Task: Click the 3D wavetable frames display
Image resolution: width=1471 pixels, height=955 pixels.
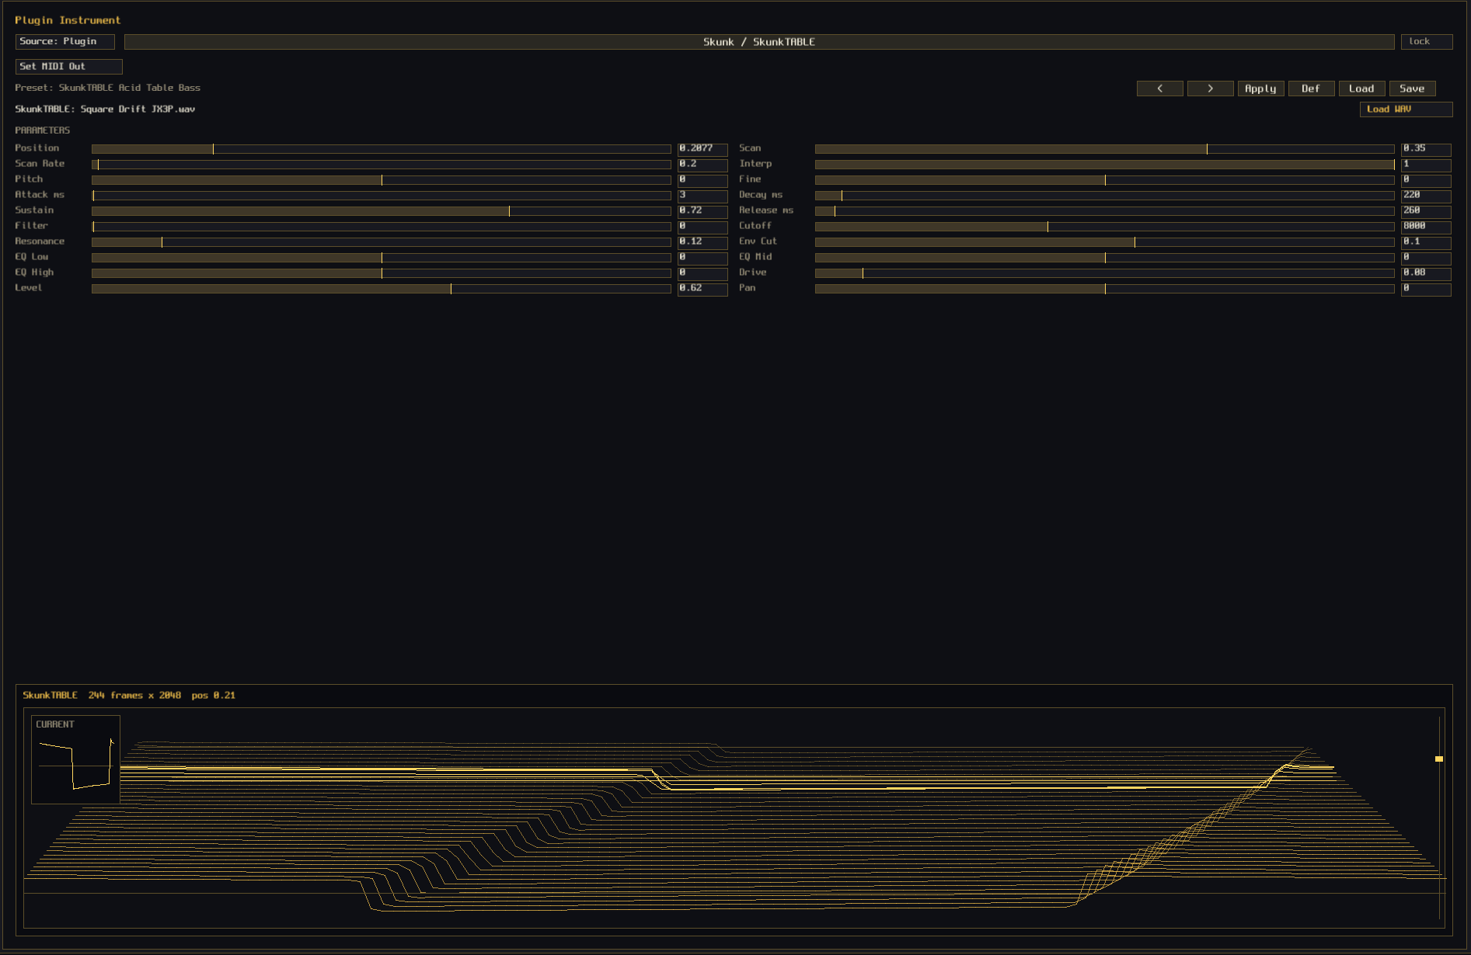Action: pyautogui.click(x=734, y=818)
